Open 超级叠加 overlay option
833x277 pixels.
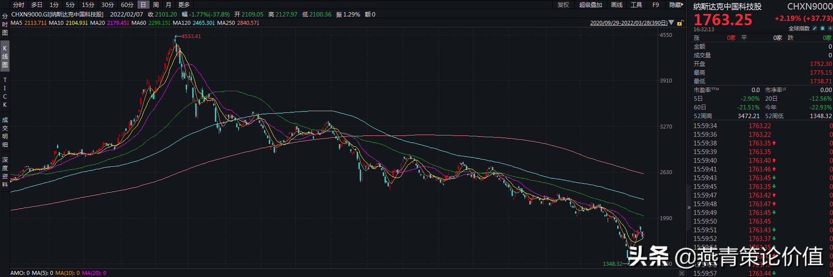tap(591, 5)
